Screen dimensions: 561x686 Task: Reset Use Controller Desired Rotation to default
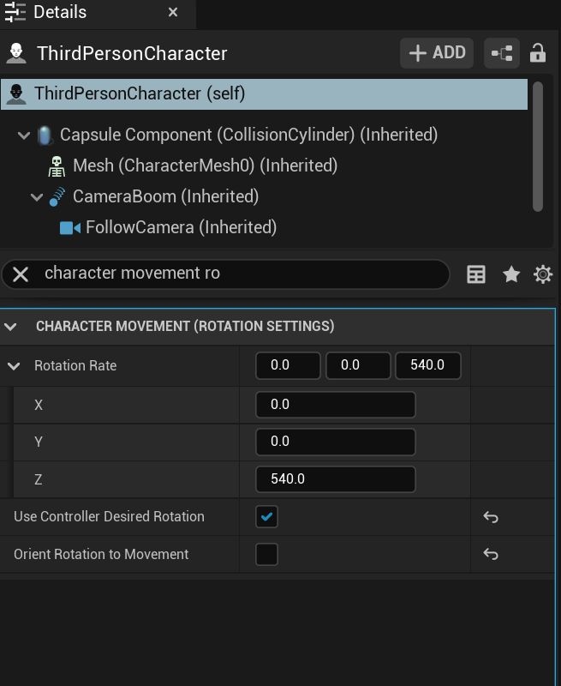pyautogui.click(x=491, y=517)
